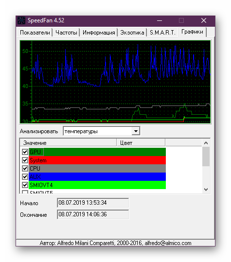Open the S.M.A.R.T. tab
The image size is (231, 262).
[162, 33]
